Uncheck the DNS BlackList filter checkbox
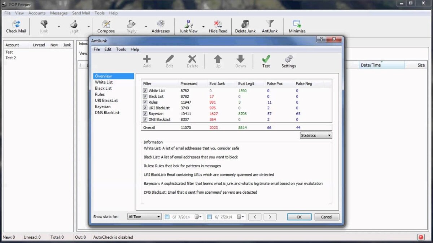 tap(145, 120)
